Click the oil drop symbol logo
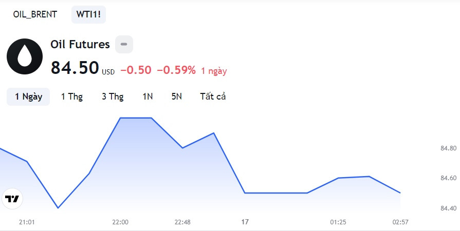460x231 pixels. pyautogui.click(x=25, y=56)
